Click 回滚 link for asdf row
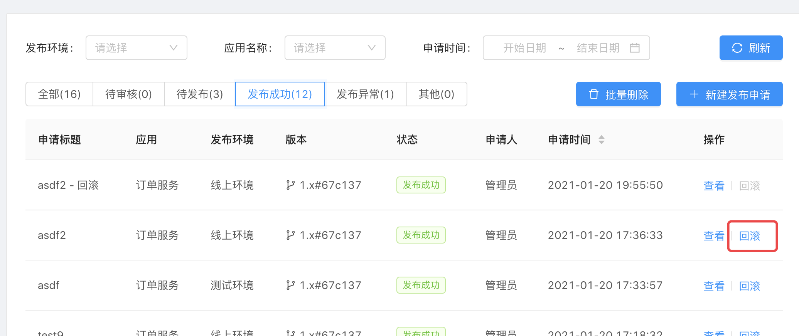 [750, 286]
